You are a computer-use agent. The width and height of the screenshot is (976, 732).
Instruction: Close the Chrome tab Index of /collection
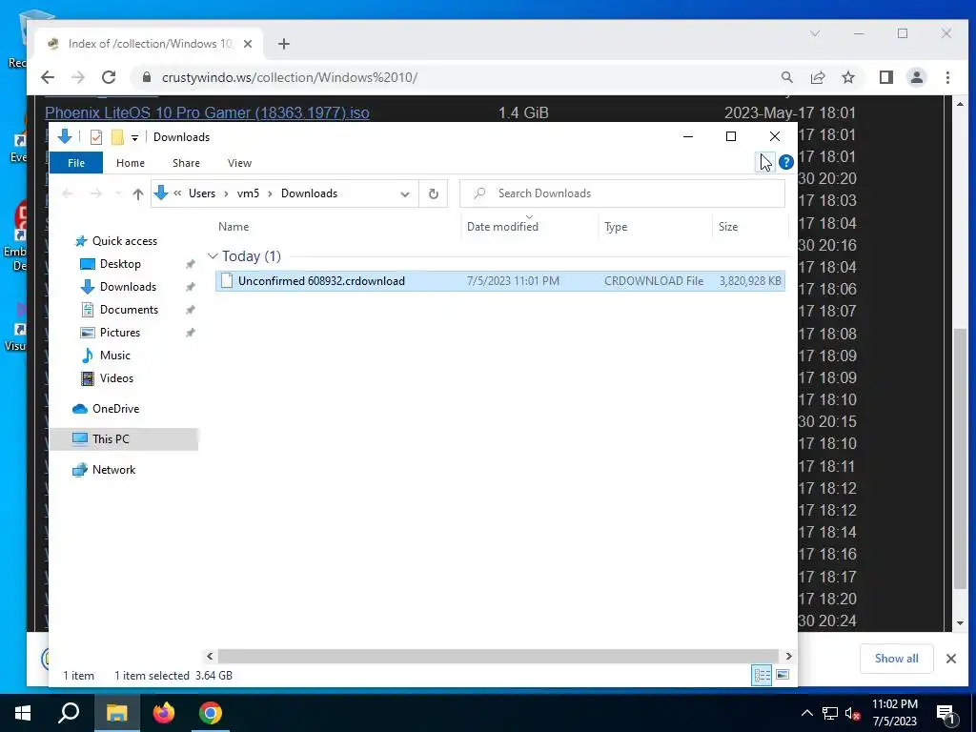(248, 44)
